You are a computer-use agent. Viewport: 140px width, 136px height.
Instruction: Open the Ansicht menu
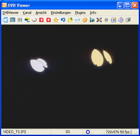tap(41, 13)
